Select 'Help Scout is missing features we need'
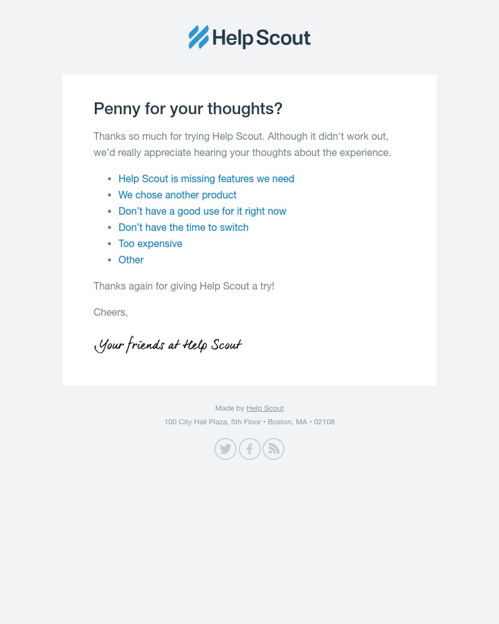499x624 pixels. [x=206, y=178]
